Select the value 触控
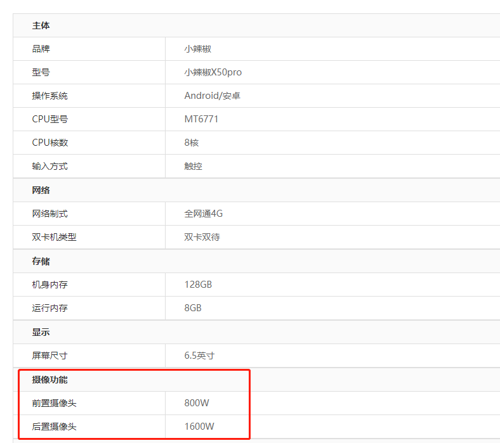Screen dimensions: 500x443 pyautogui.click(x=194, y=166)
